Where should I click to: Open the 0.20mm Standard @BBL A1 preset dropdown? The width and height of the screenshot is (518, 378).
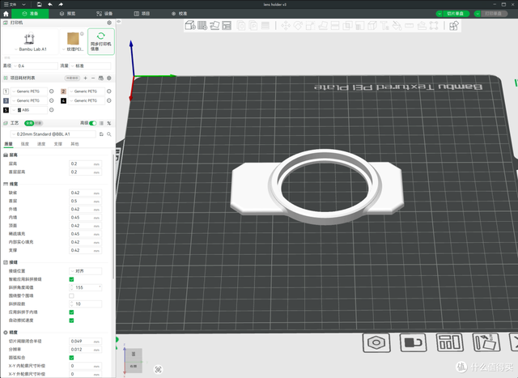(x=53, y=134)
